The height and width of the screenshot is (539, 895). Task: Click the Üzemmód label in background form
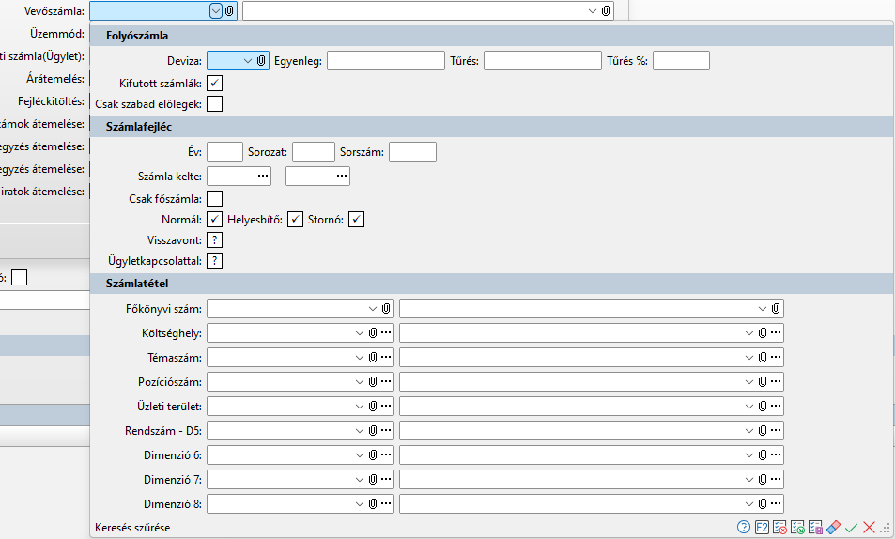click(57, 34)
